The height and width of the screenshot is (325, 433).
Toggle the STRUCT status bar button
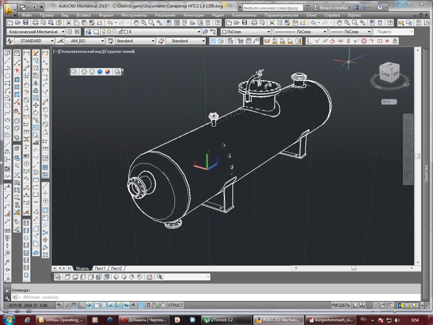click(175, 305)
